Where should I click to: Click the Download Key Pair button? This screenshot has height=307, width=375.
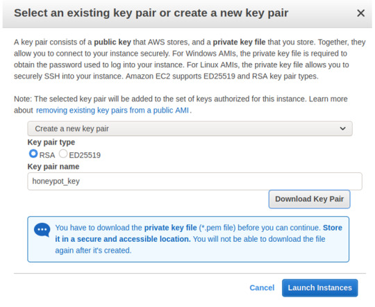click(x=309, y=199)
